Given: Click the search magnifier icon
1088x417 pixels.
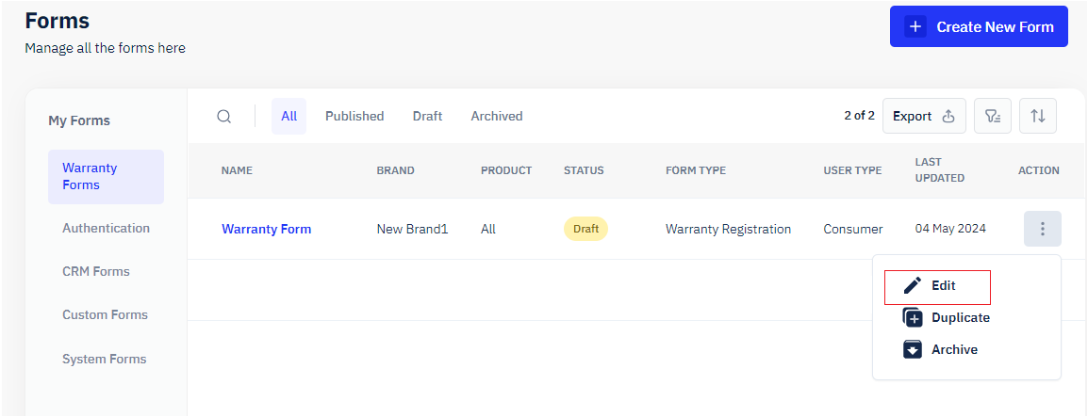Looking at the screenshot, I should tap(223, 117).
